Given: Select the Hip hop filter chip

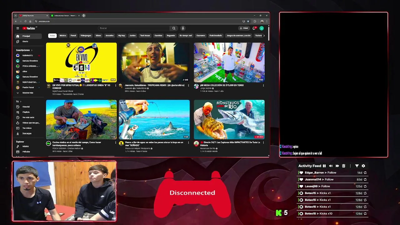Looking at the screenshot, I should tap(122, 36).
